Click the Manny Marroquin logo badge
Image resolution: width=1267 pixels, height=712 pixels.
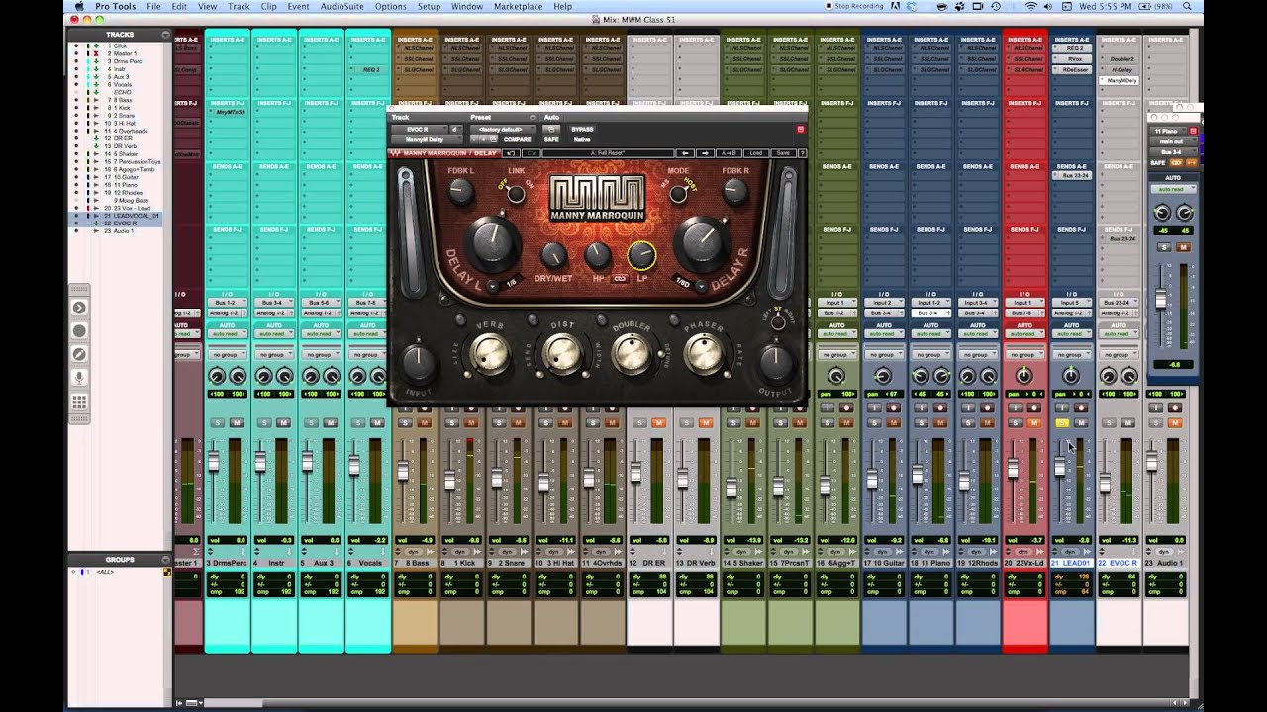tap(597, 199)
